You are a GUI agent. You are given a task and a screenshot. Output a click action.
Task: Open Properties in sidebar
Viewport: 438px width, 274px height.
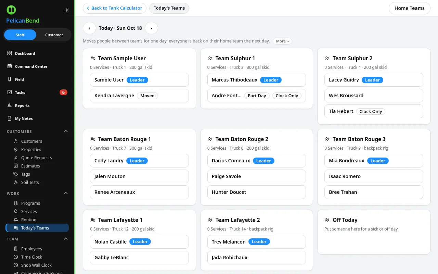point(37,149)
